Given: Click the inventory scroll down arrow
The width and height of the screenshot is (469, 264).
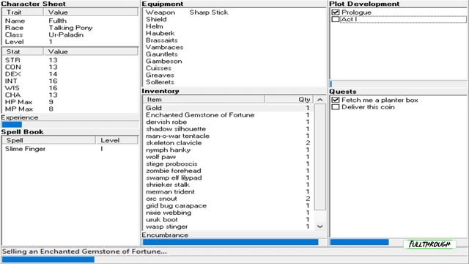Looking at the screenshot, I should coord(320,227).
